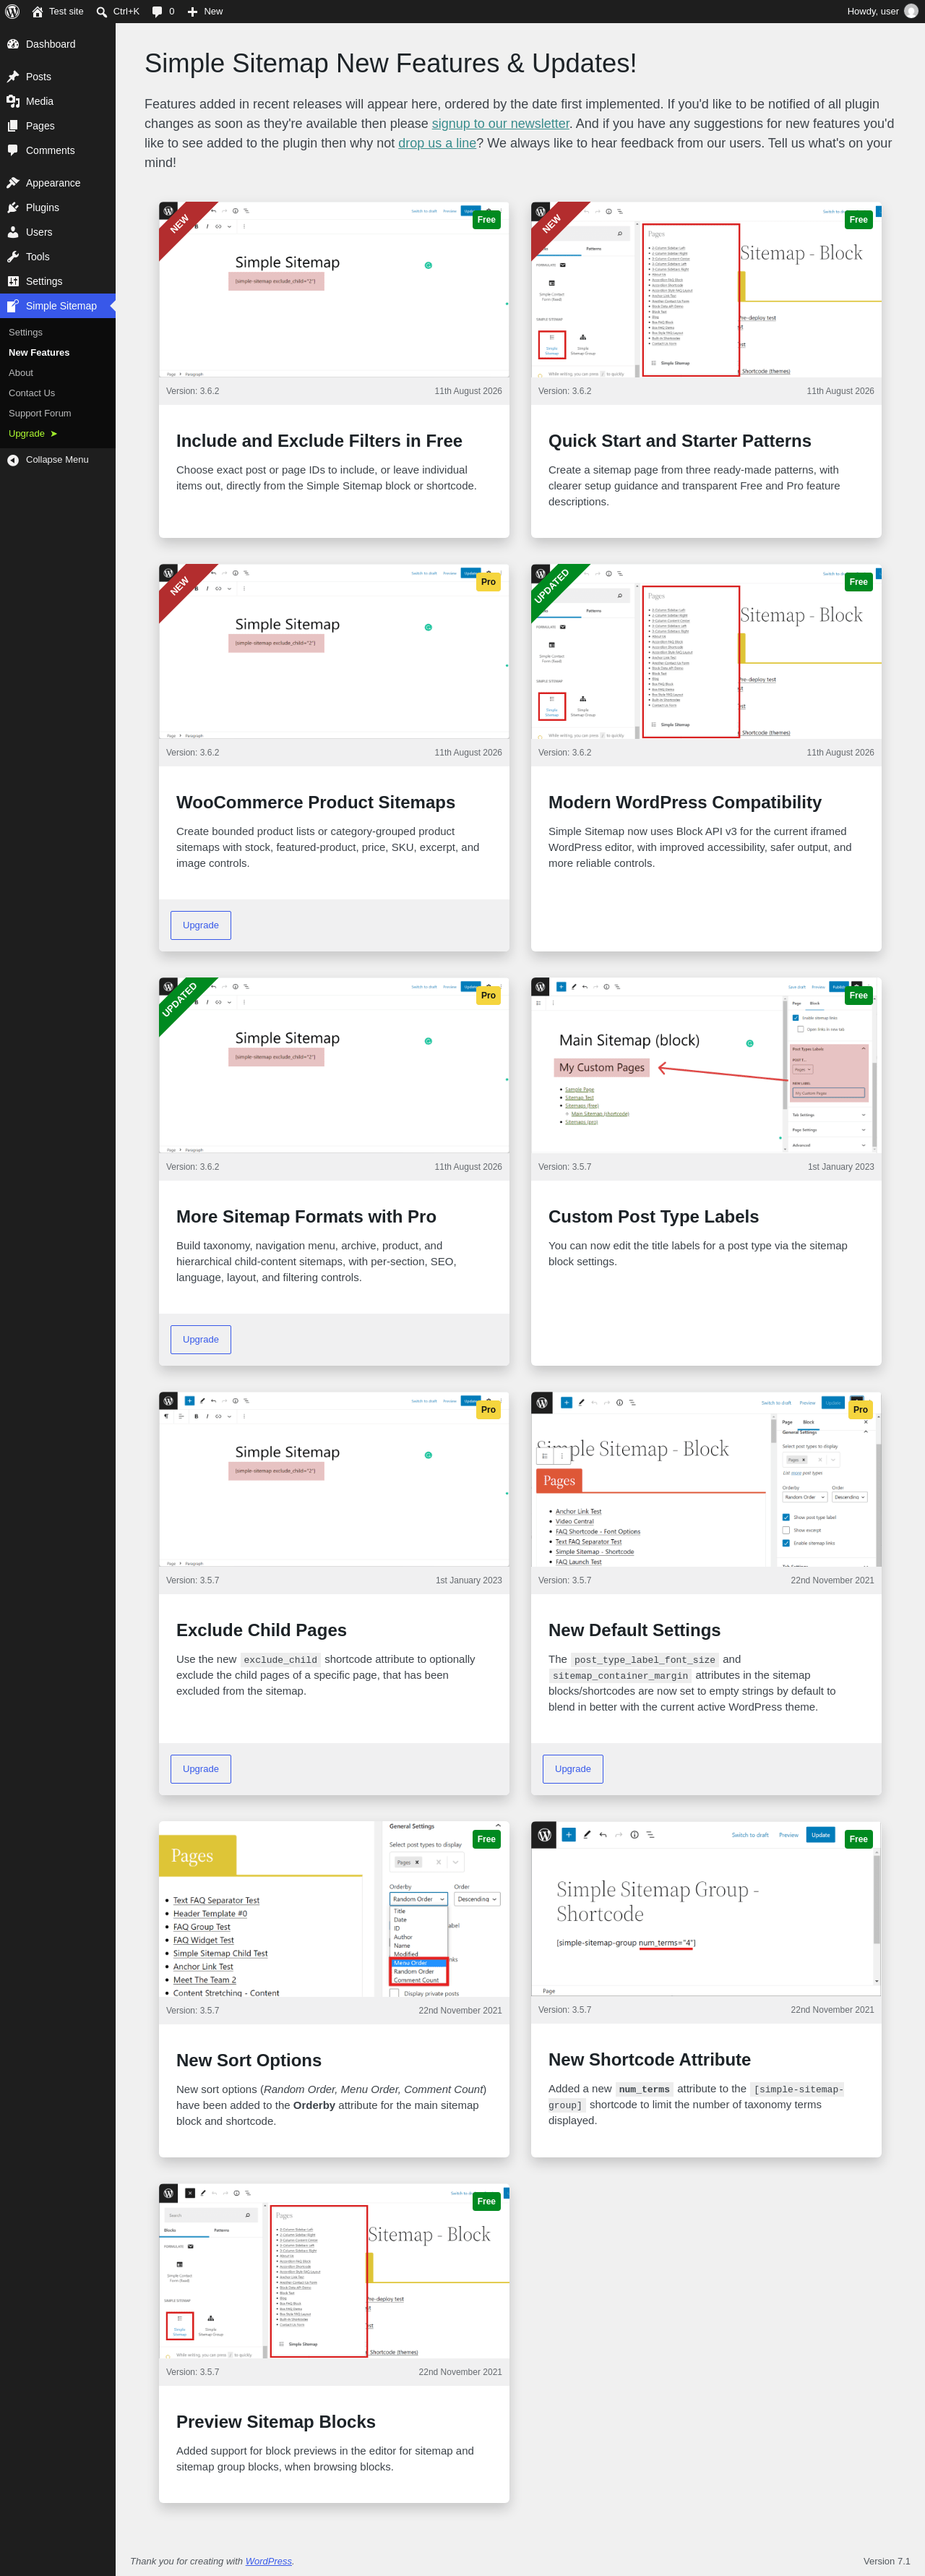The height and width of the screenshot is (2576, 925).
Task: Open the Contact Us submenu item
Action: point(32,393)
